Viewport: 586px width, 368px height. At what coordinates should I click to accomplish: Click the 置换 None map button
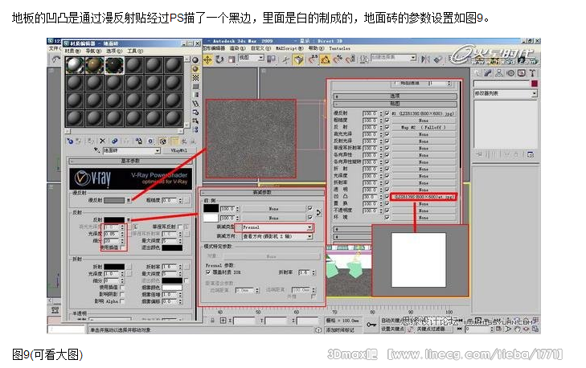[424, 204]
